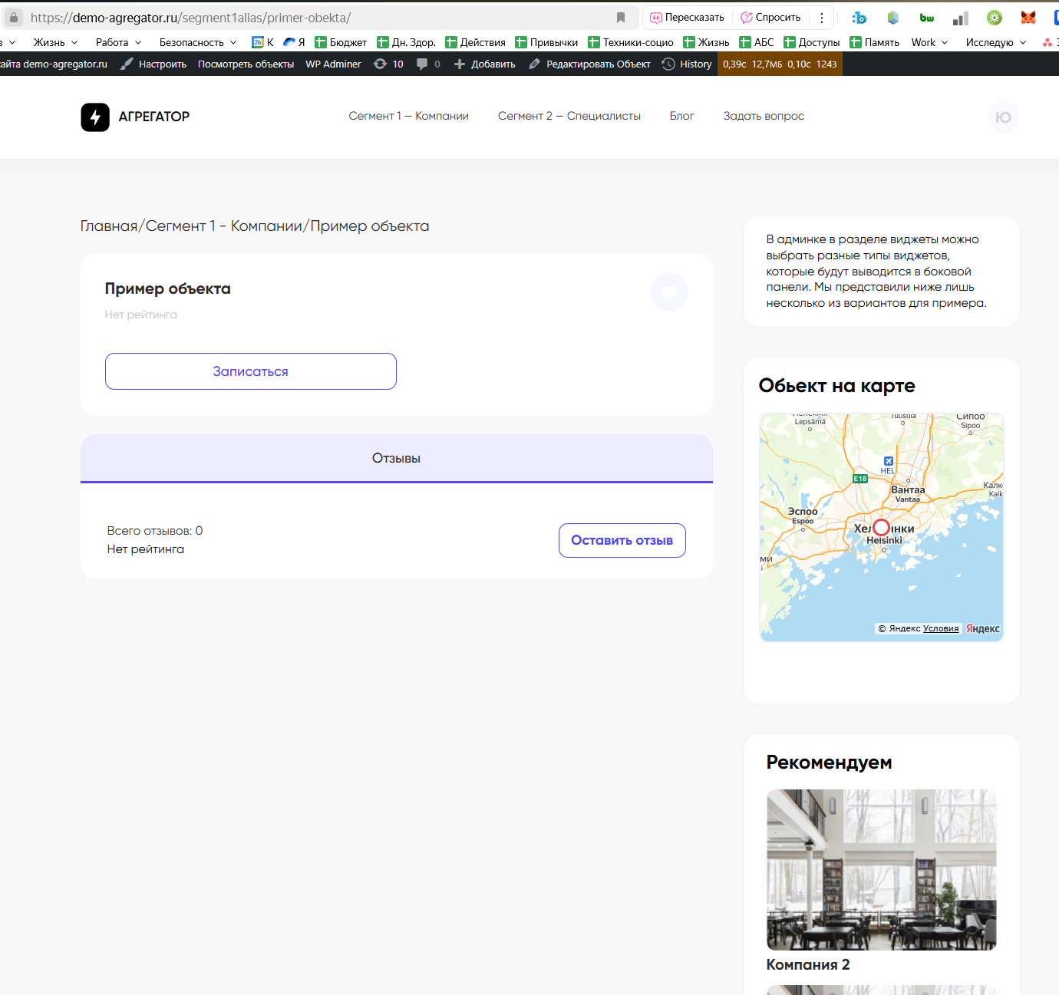
Task: Open the blue hexagon extension icon
Action: pyautogui.click(x=892, y=18)
